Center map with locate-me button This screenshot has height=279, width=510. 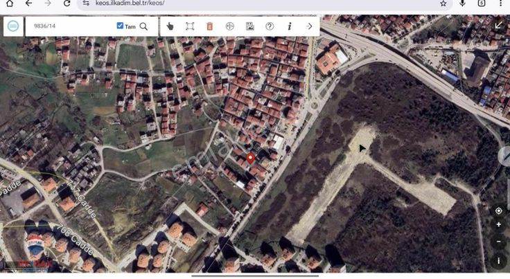(498, 210)
